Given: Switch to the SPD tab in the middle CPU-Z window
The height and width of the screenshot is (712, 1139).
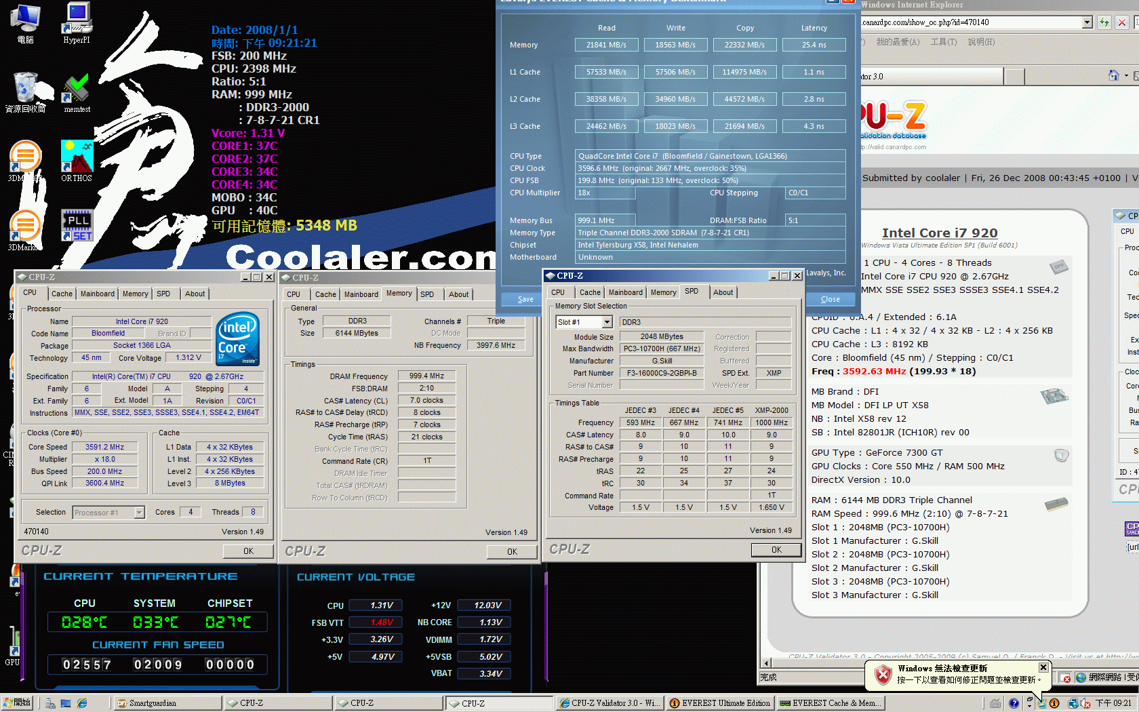Looking at the screenshot, I should [427, 294].
